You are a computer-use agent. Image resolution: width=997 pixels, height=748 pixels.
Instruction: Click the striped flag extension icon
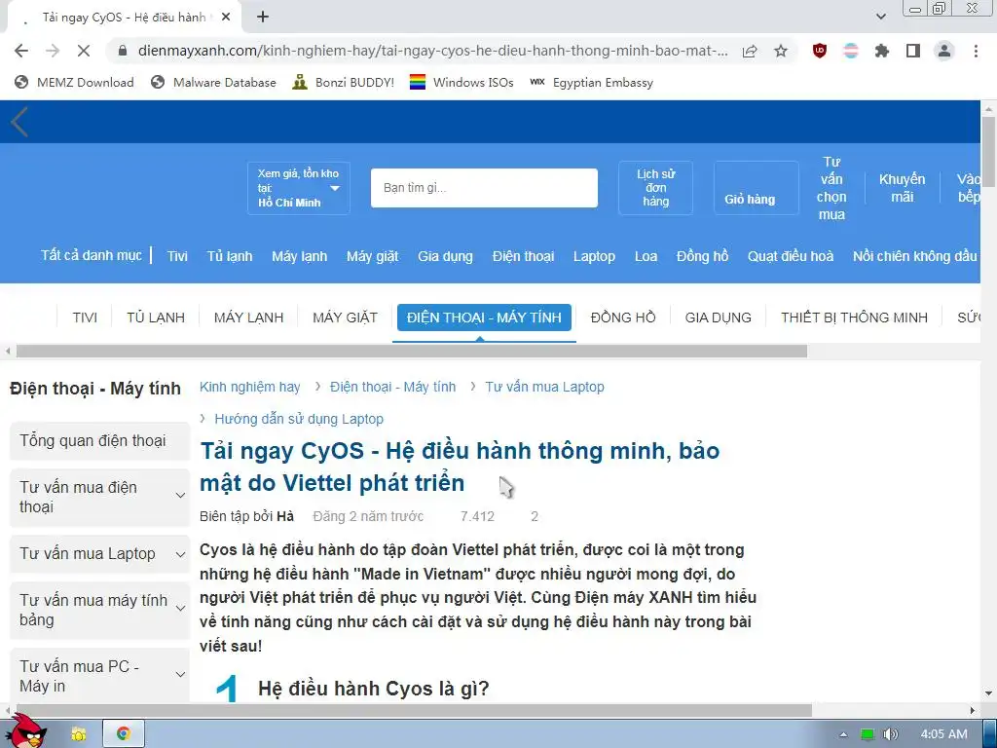[851, 51]
